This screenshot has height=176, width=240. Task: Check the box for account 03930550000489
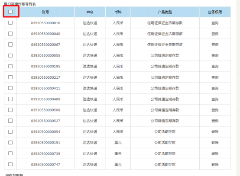coord(10,99)
